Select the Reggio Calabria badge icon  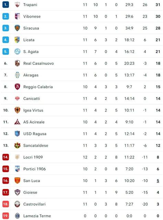(17, 87)
